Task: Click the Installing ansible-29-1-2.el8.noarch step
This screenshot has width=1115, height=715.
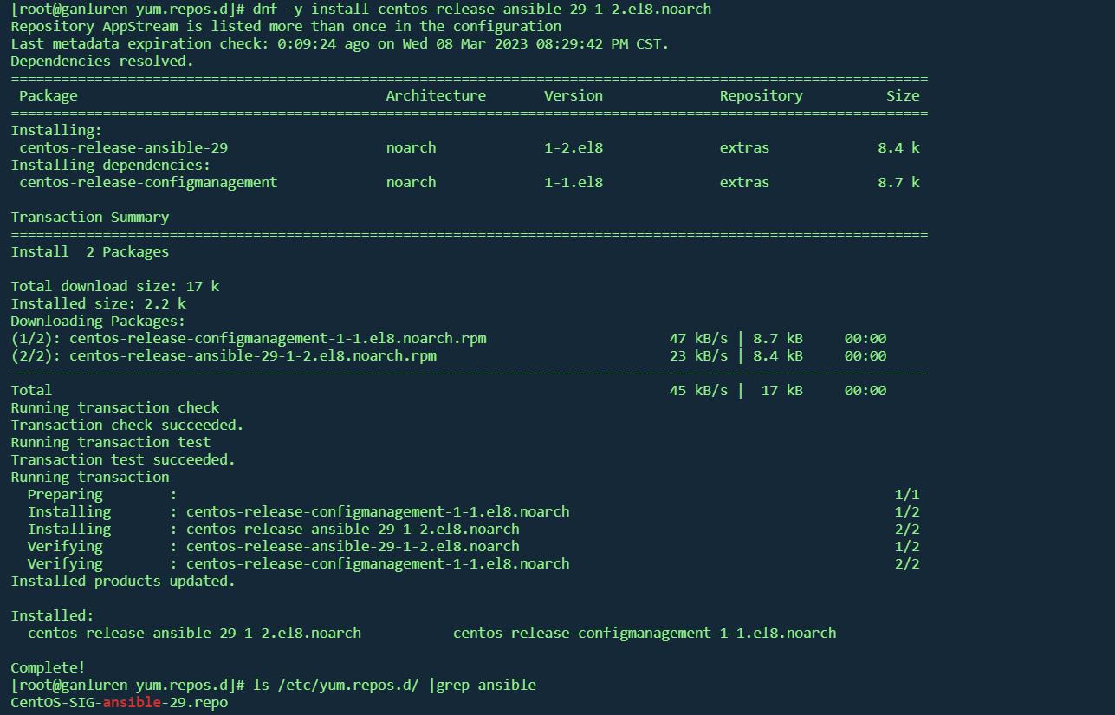Action: (x=473, y=529)
